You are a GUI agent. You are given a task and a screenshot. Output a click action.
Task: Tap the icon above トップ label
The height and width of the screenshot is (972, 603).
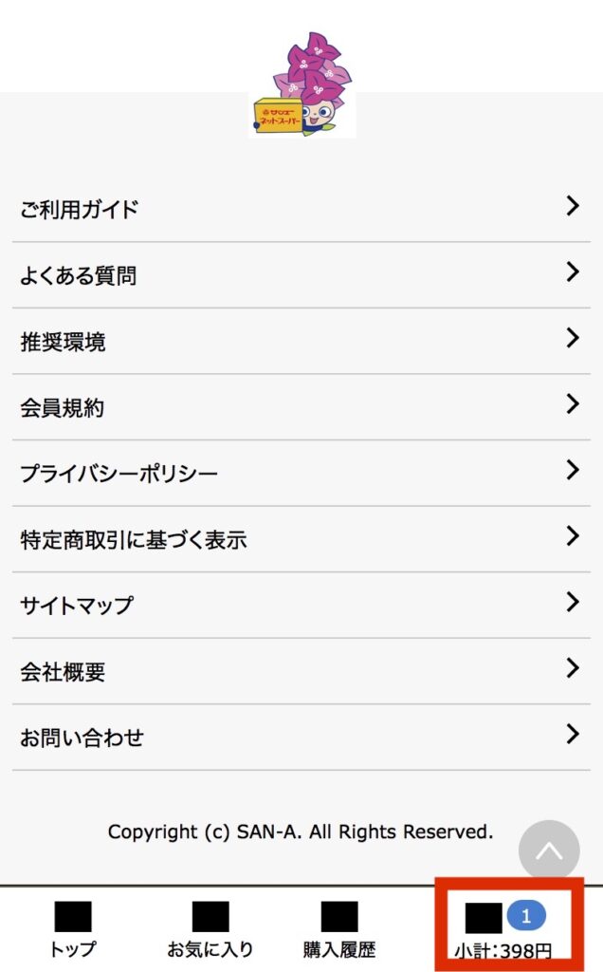[x=73, y=917]
